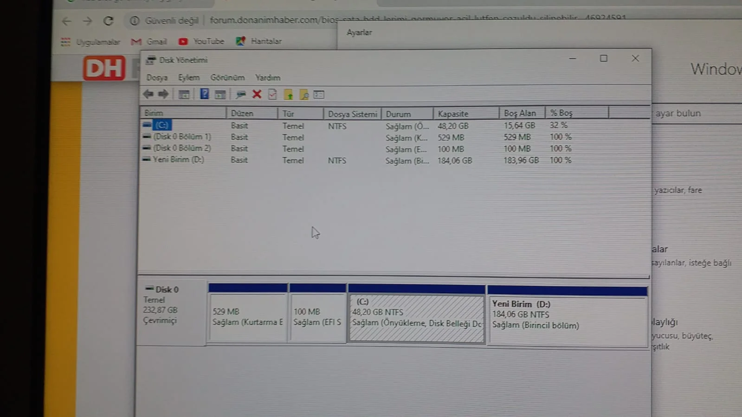The width and height of the screenshot is (742, 417).
Task: Select the (C:) volume row
Action: [x=394, y=125]
